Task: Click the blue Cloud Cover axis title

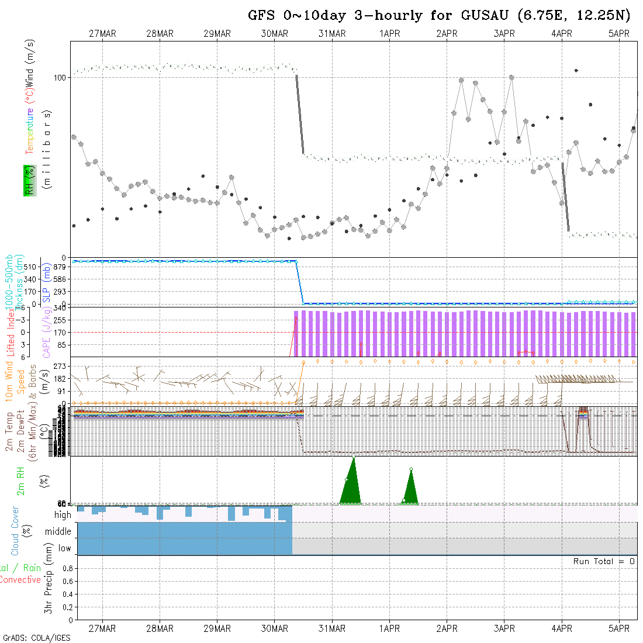Action: [15, 531]
